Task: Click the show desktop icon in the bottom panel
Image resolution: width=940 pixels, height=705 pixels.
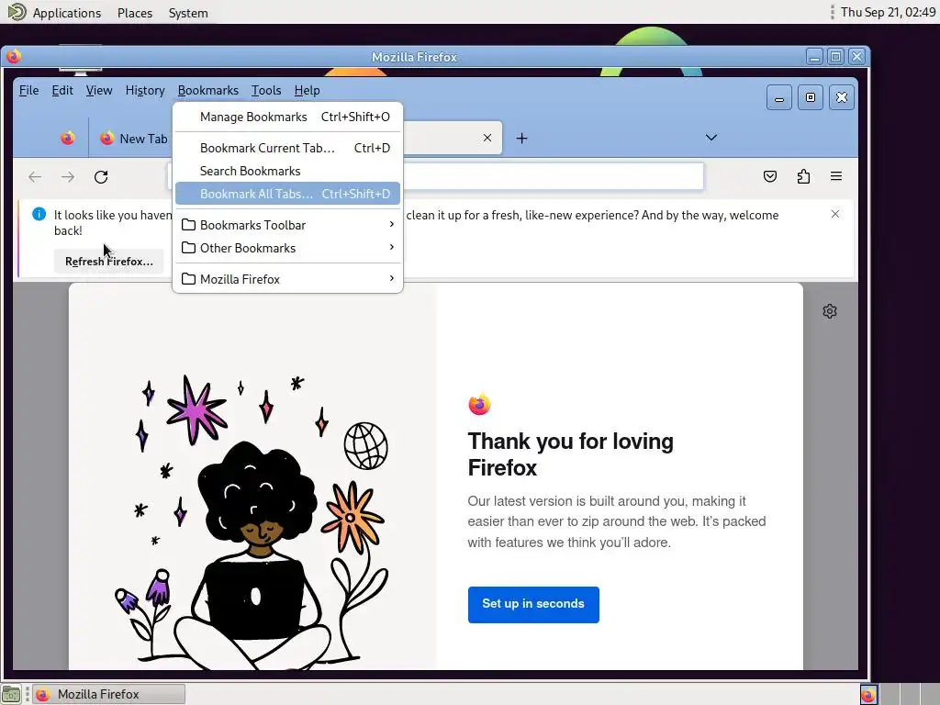Action: coord(11,694)
